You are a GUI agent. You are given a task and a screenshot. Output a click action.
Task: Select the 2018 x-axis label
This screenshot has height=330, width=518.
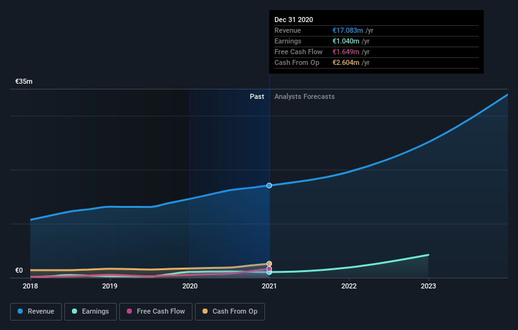pyautogui.click(x=30, y=286)
